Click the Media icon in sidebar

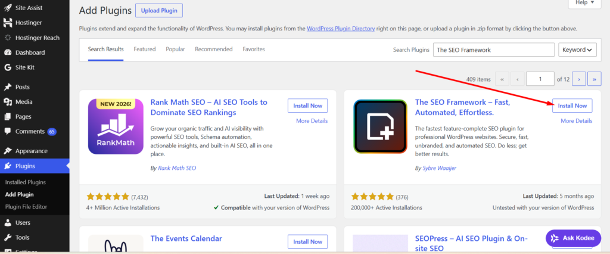tap(7, 102)
